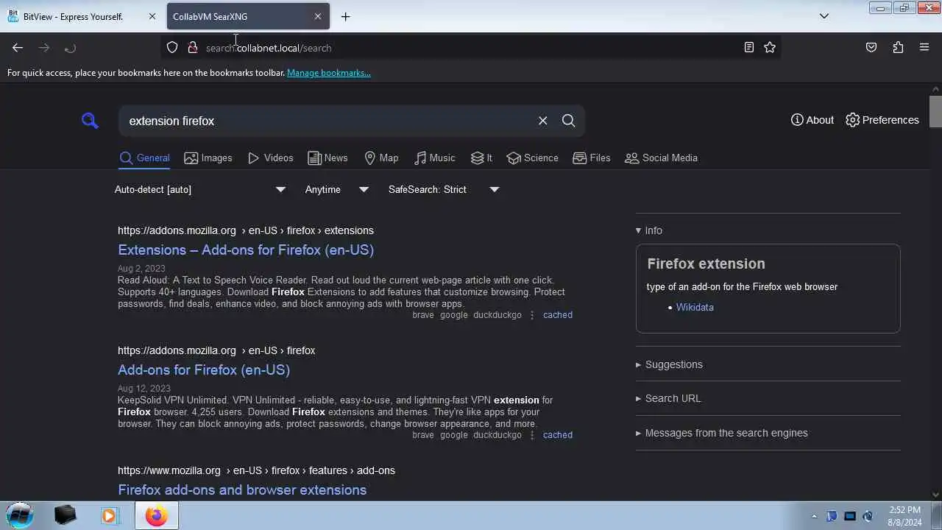The image size is (942, 530).
Task: Expand Messages from the search engines
Action: coord(722,433)
